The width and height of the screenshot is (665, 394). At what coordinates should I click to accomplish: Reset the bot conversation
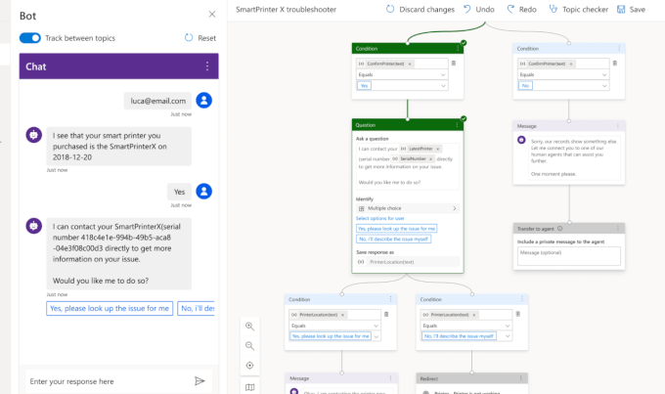tap(200, 38)
